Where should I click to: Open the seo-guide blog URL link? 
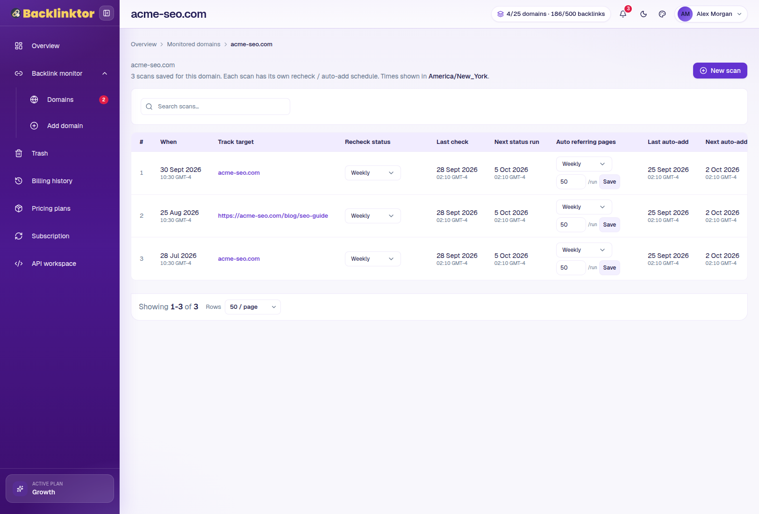click(x=273, y=216)
